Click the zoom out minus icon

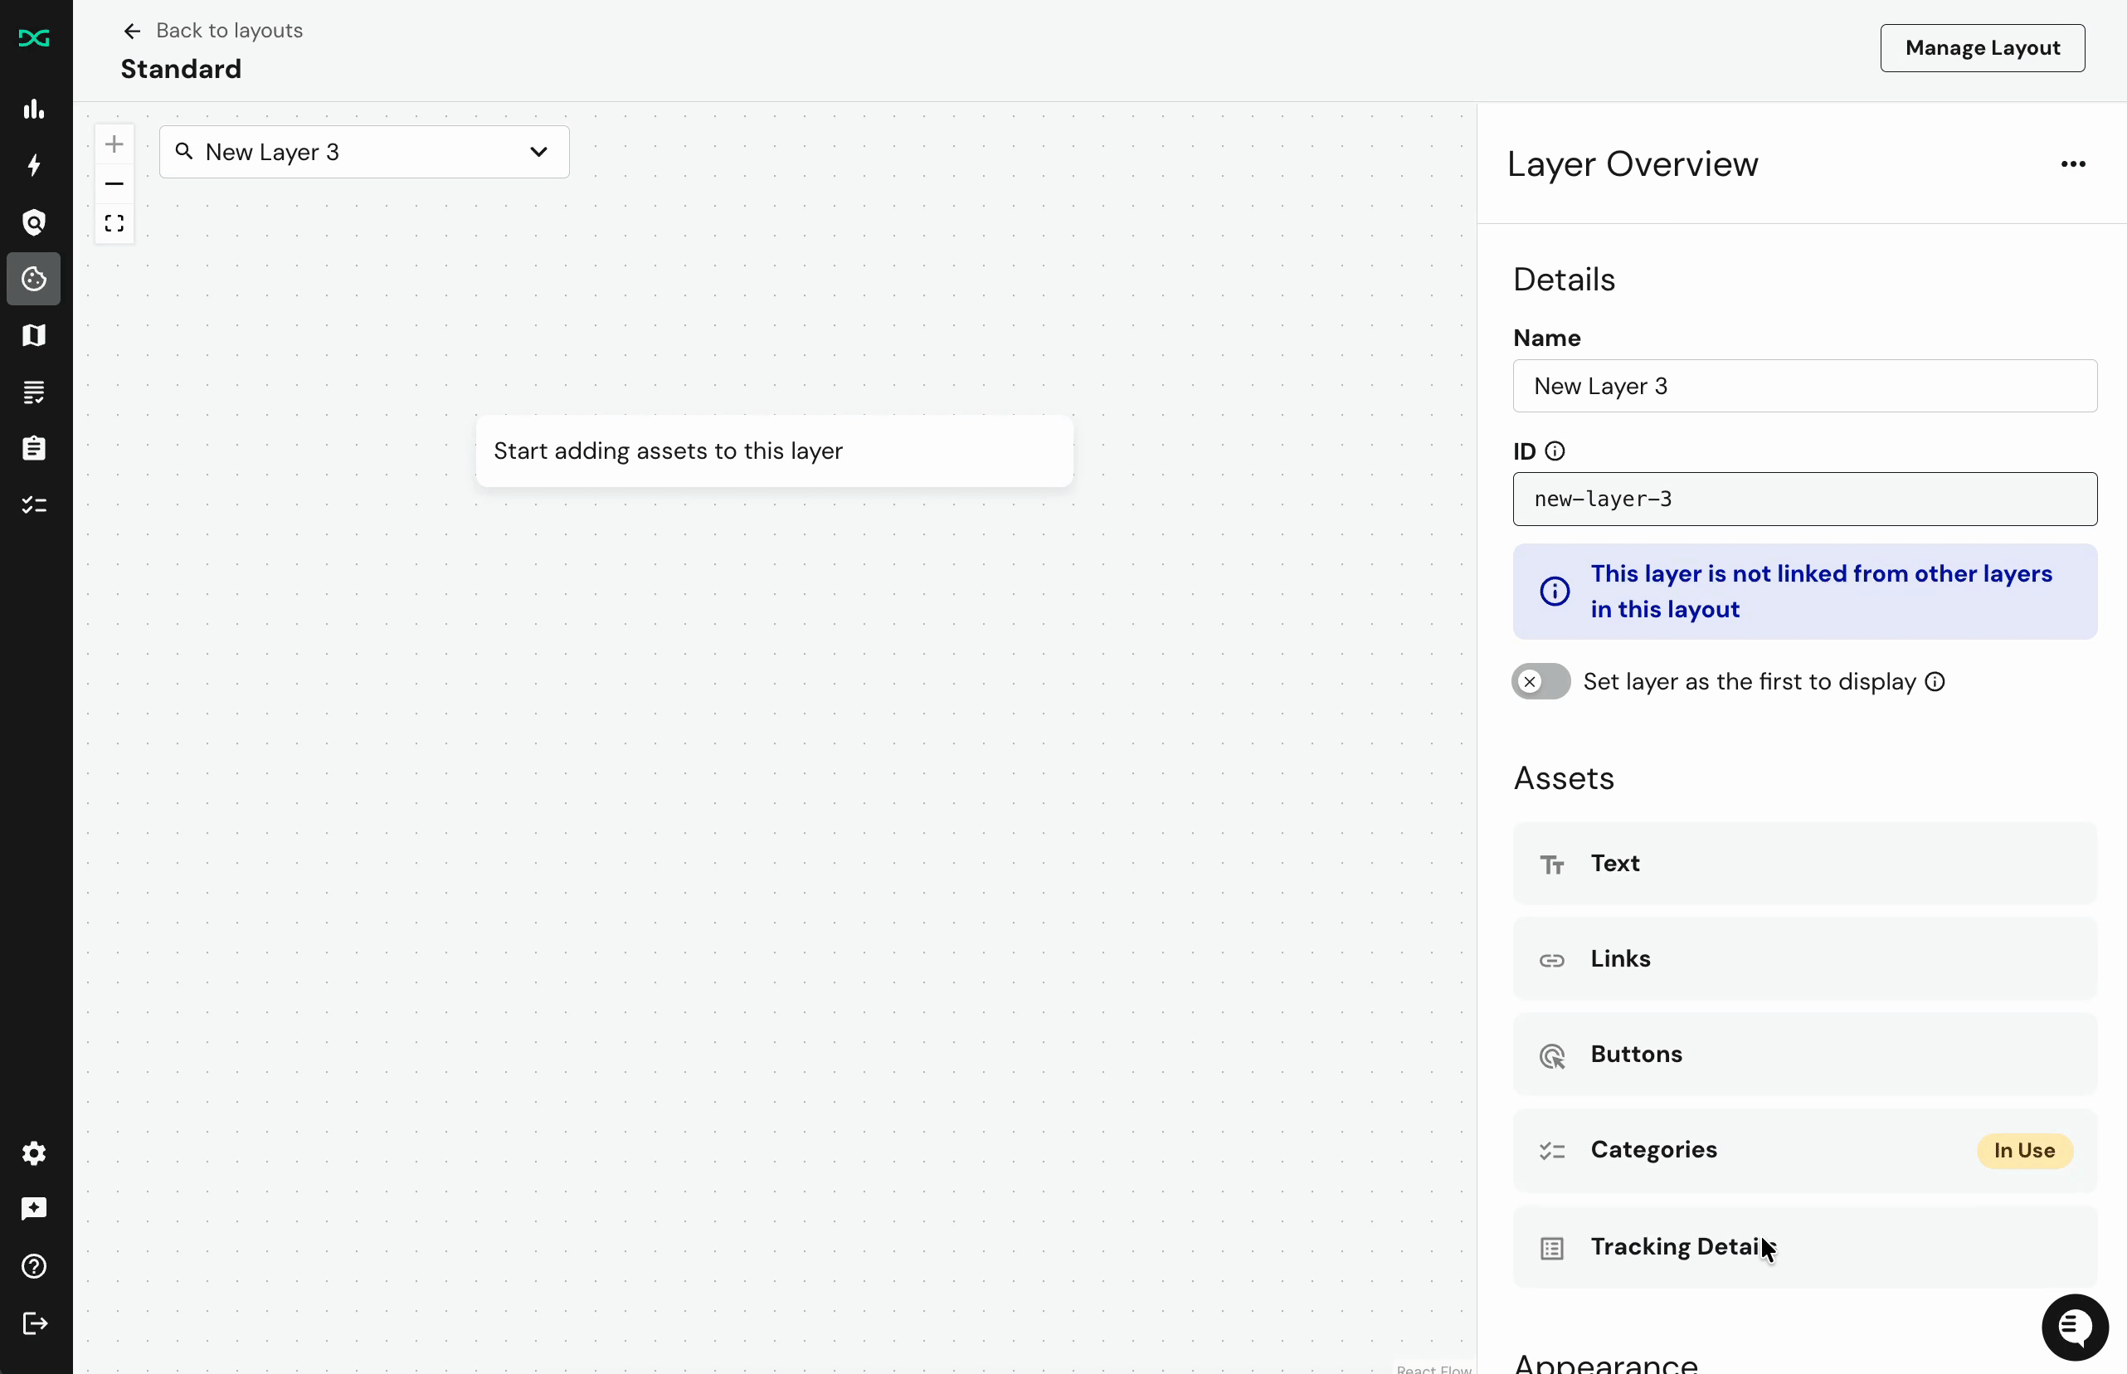click(x=114, y=184)
